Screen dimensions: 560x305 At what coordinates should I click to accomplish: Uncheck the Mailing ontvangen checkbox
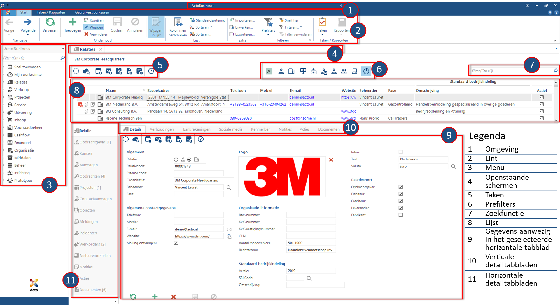pyautogui.click(x=176, y=243)
